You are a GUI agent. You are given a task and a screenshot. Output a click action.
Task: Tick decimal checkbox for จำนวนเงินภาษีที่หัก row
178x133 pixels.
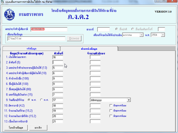coord(111,116)
